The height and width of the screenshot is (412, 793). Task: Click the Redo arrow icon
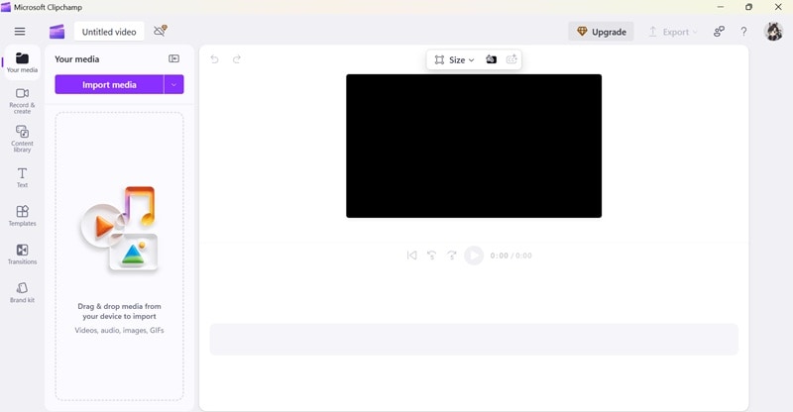pos(237,59)
